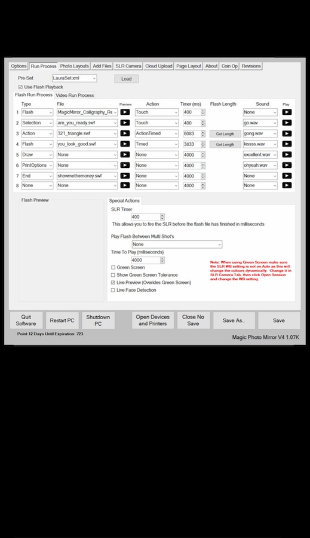The height and width of the screenshot is (538, 310).
Task: Click Get Length for row 3
Action: tap(225, 134)
